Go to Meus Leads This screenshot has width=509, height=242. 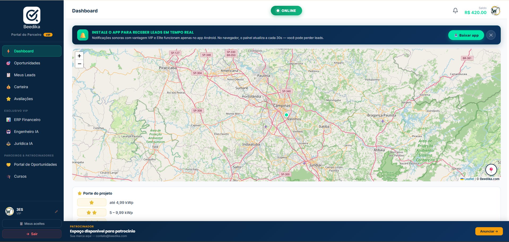(x=32, y=75)
